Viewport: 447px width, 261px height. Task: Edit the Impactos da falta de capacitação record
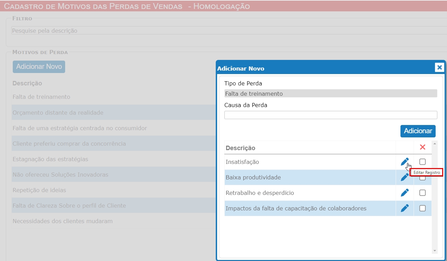pyautogui.click(x=405, y=208)
